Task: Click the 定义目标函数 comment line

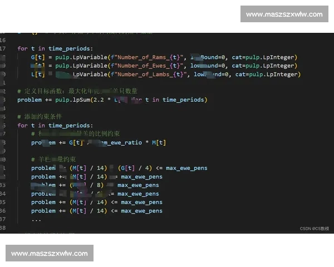Action: pos(77,91)
